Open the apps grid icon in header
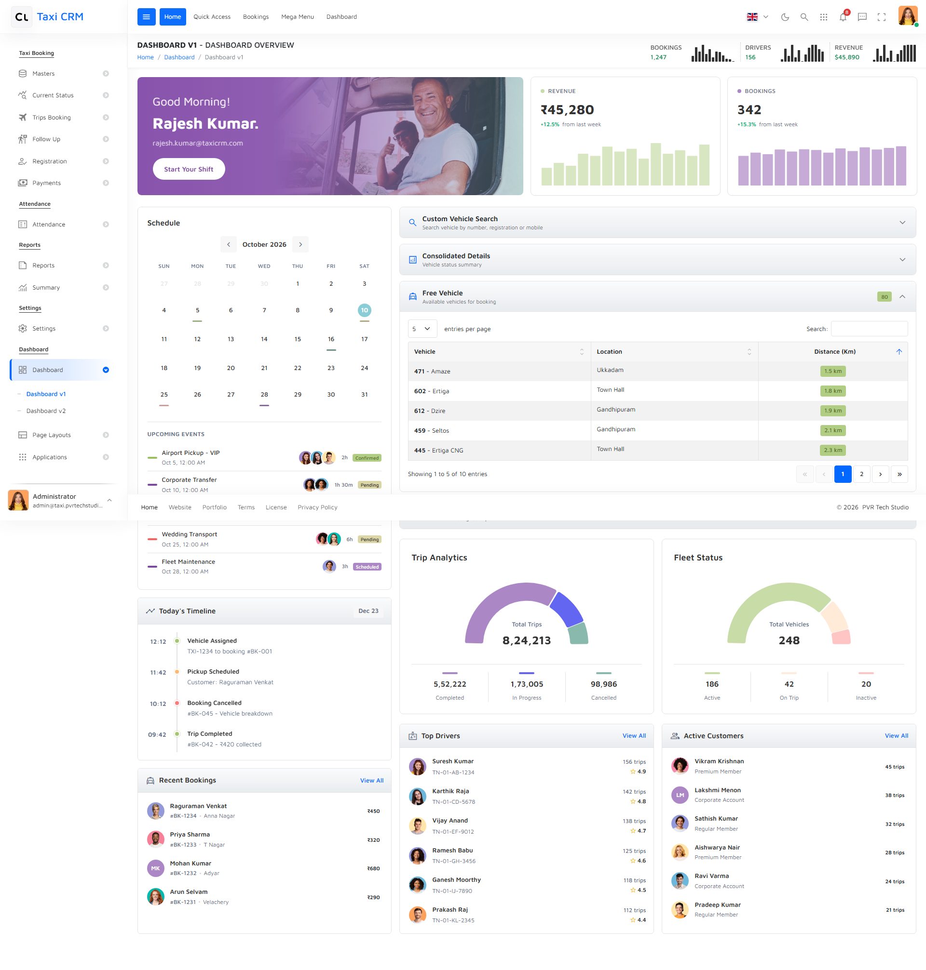The image size is (926, 970). click(x=823, y=17)
